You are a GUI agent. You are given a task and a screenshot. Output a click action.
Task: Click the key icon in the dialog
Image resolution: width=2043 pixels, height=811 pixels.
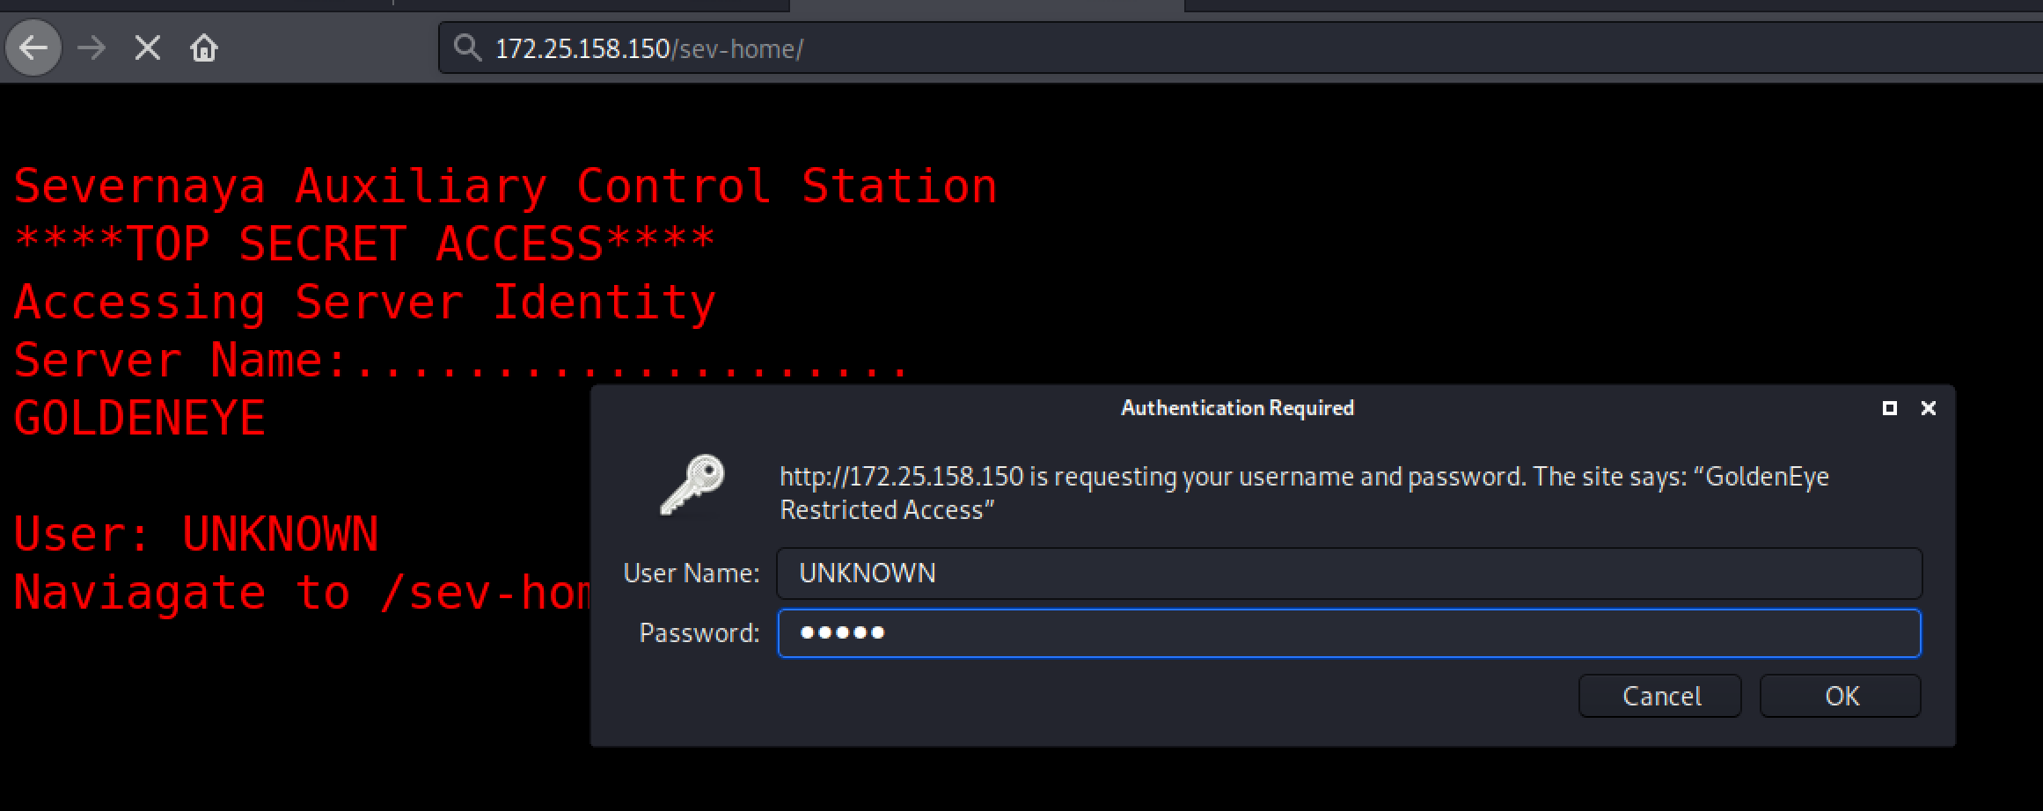point(692,485)
